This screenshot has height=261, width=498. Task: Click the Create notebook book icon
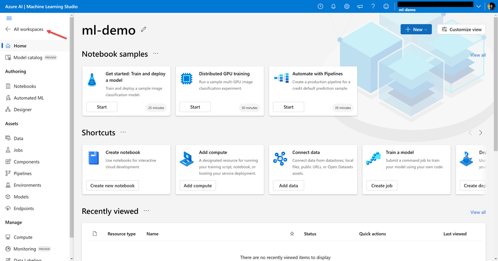[93, 158]
